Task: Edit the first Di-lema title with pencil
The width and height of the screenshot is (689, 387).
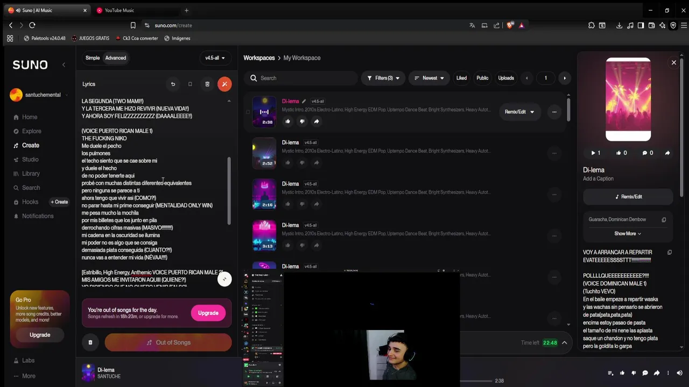Action: click(x=304, y=101)
